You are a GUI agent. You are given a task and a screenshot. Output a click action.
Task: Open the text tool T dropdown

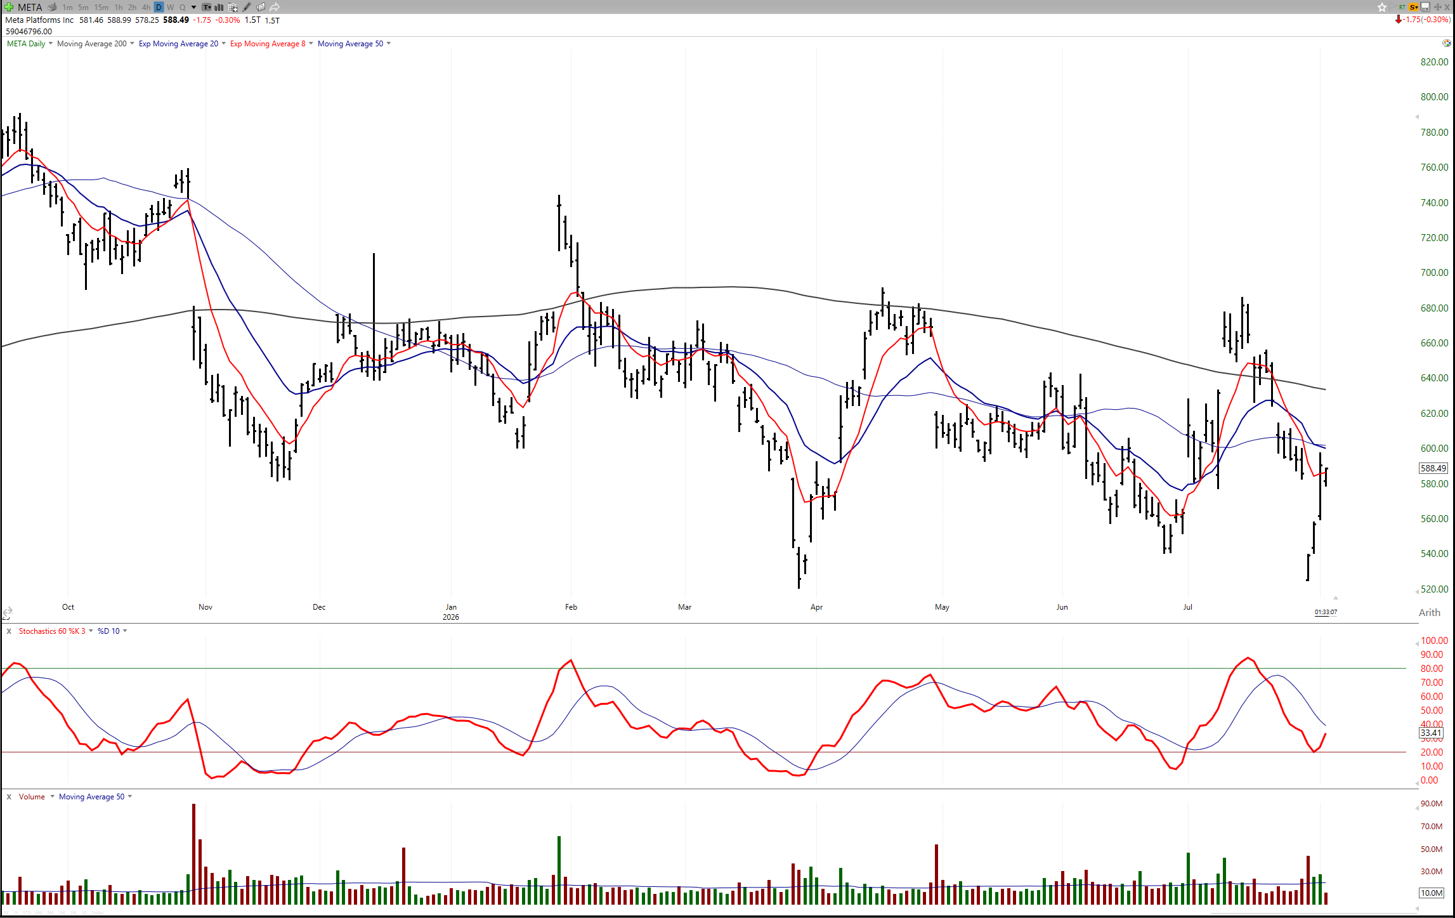(x=207, y=7)
